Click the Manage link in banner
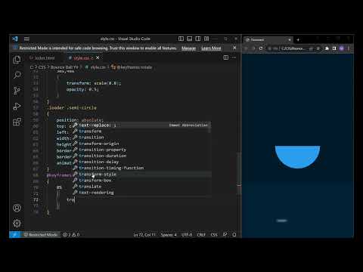 [188, 48]
